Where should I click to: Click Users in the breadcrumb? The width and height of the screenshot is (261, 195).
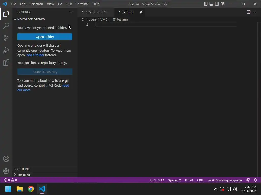(x=92, y=19)
